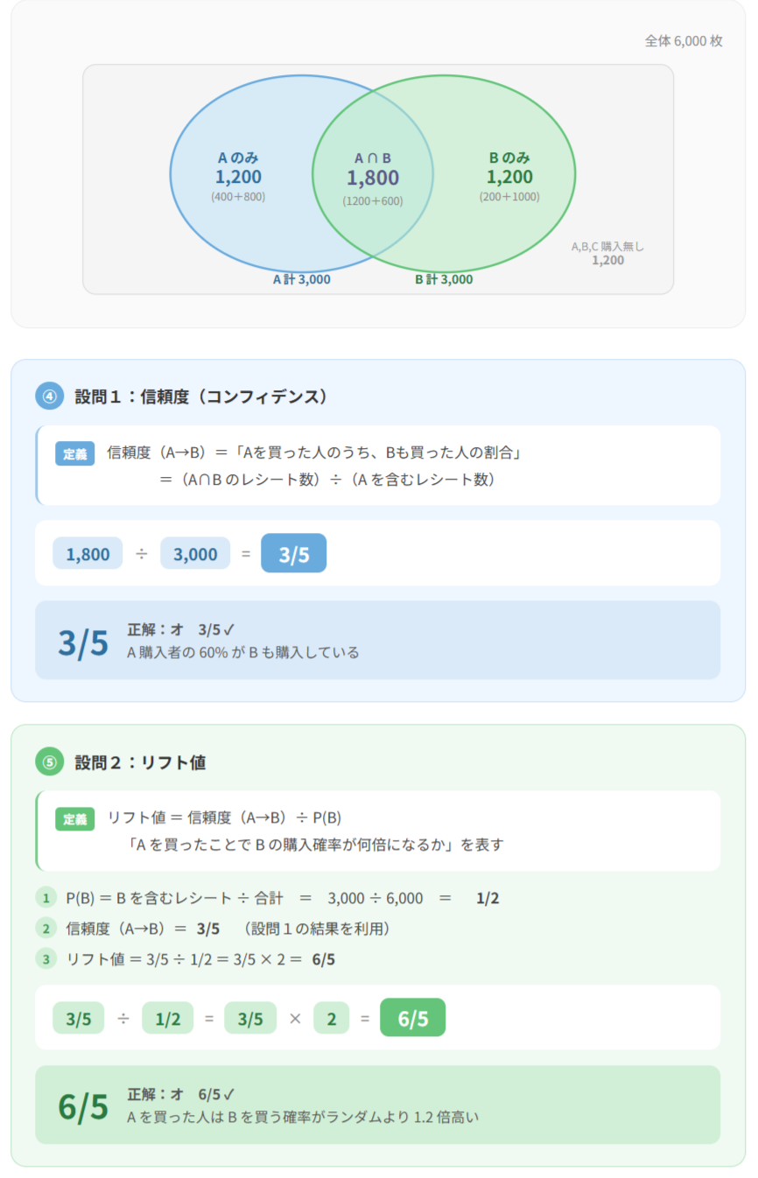The image size is (758, 1178).
Task: Click the 設問２：リフト値 heading
Action: pyautogui.click(x=140, y=762)
